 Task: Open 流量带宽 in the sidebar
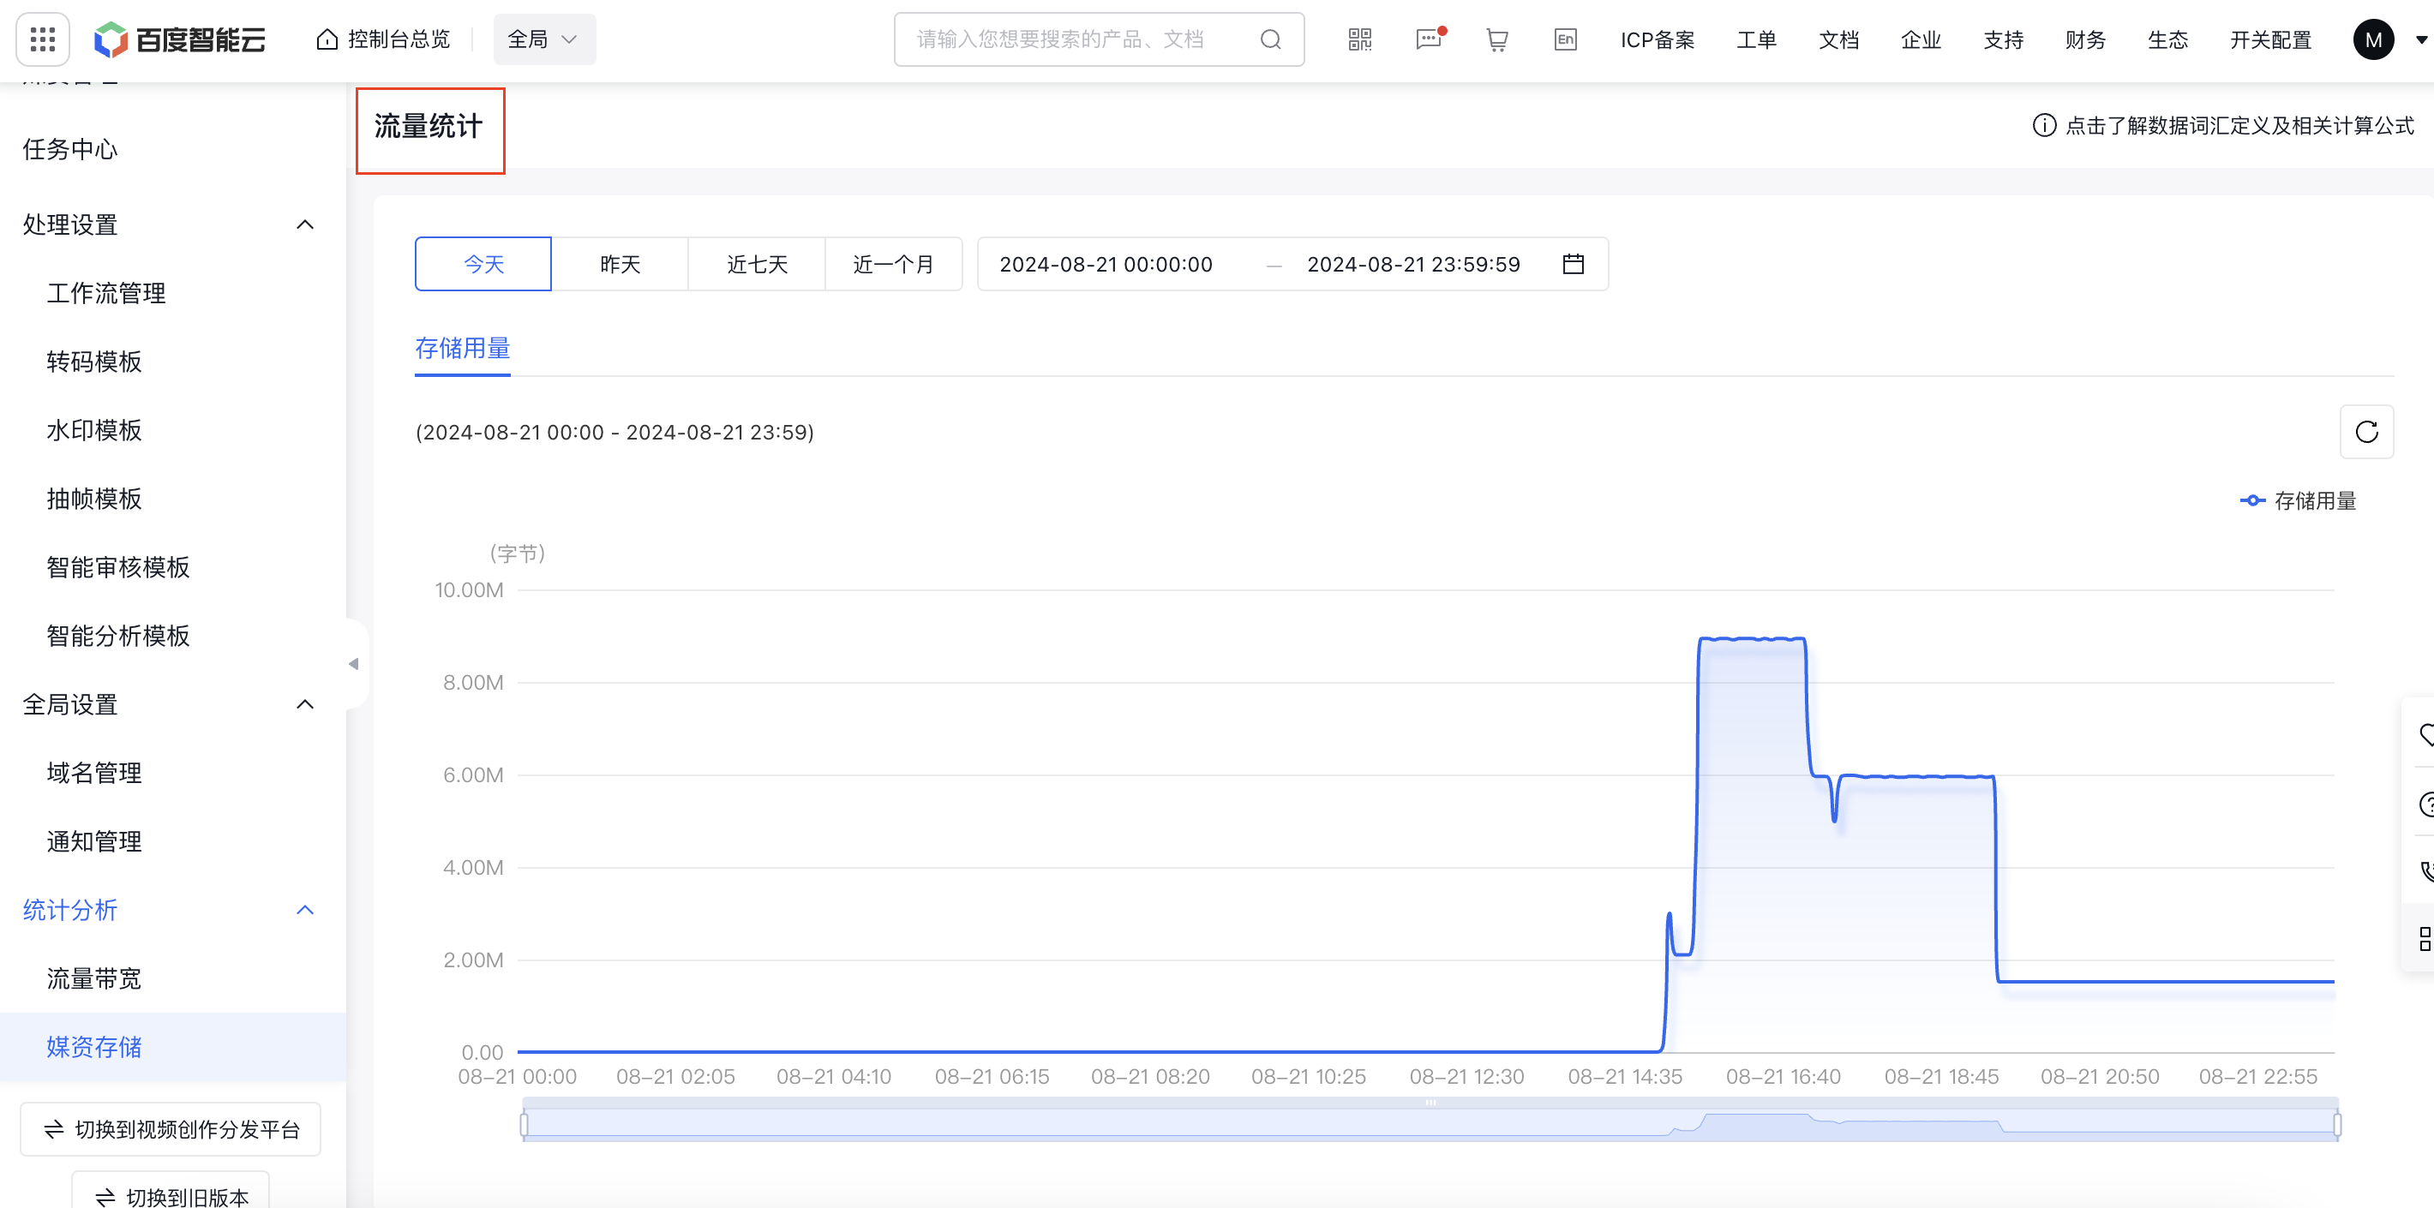tap(93, 978)
